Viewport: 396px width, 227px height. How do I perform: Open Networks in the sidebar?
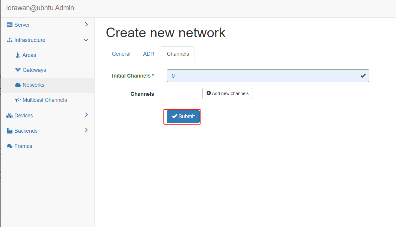pyautogui.click(x=34, y=85)
